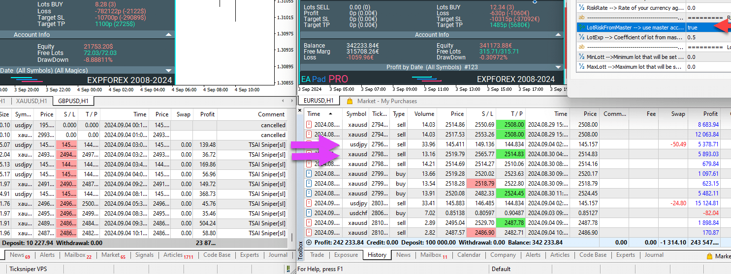
Task: Click the MaxLott parameter type icon
Action: pos(581,67)
